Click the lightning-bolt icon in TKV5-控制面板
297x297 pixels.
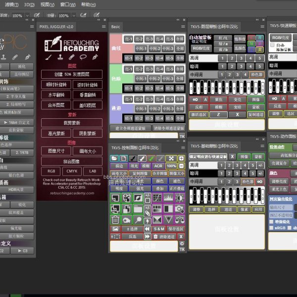coord(148,221)
